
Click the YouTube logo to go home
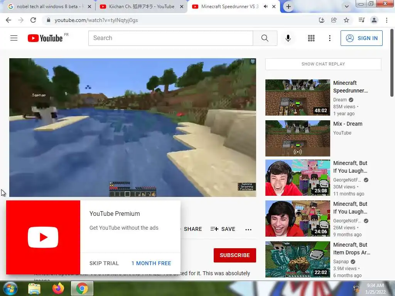[46, 38]
